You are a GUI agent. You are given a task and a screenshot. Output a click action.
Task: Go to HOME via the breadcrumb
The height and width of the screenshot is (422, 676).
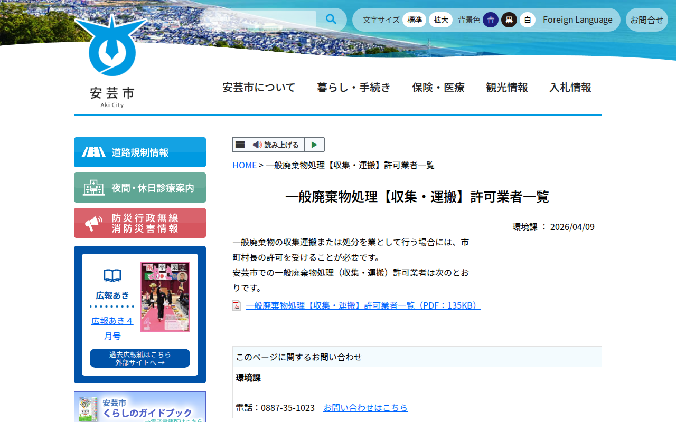pyautogui.click(x=245, y=165)
